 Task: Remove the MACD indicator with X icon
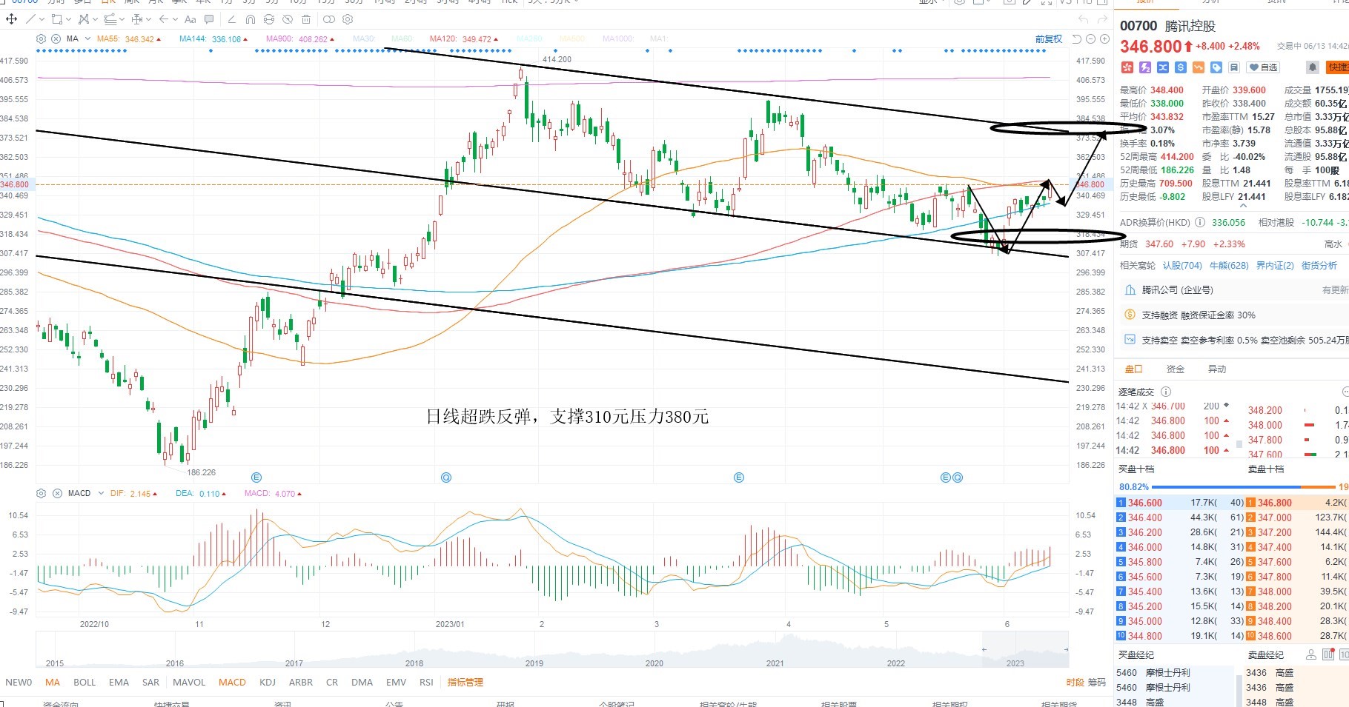pyautogui.click(x=57, y=493)
